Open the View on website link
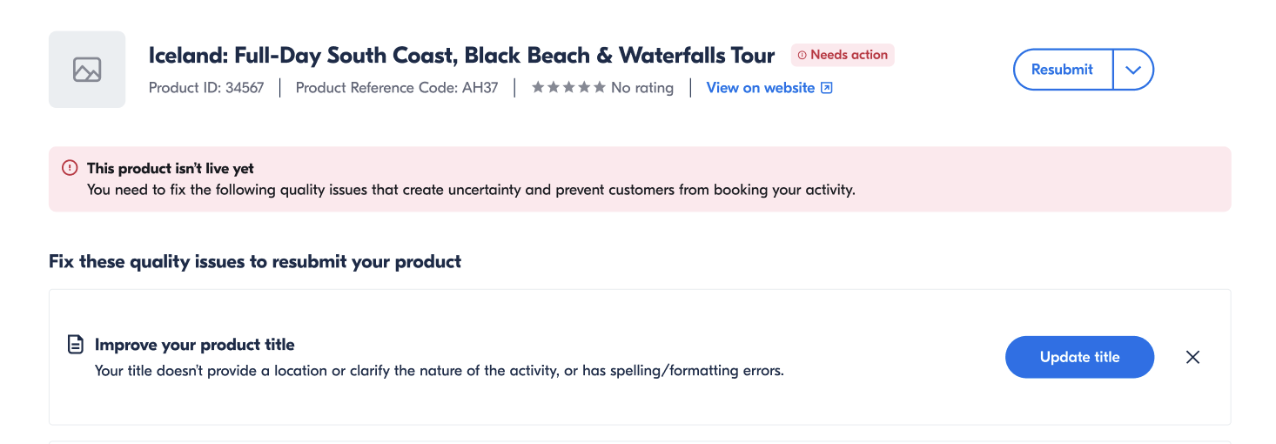1276x444 pixels. coord(760,88)
